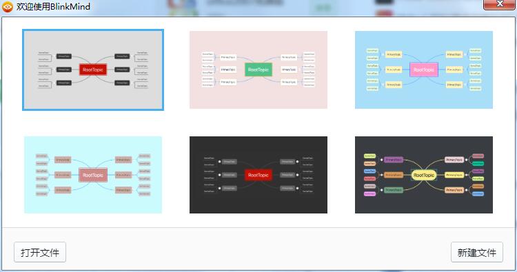Click the pink RootTopic node in blue theme

[424, 70]
